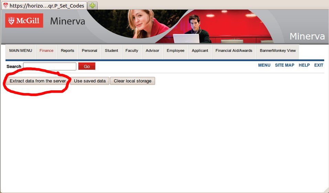The height and width of the screenshot is (193, 329).
Task: Open the Faculty tab
Action: [x=132, y=52]
